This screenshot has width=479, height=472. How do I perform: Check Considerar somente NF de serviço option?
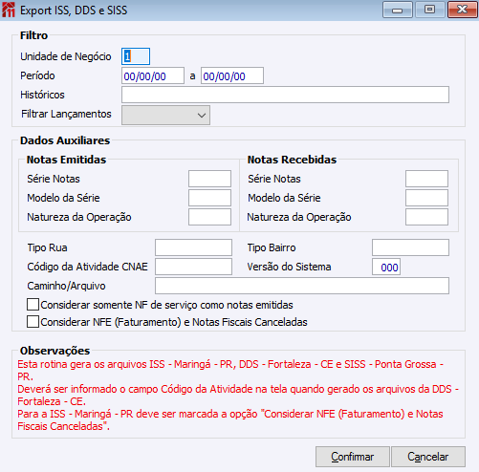33,305
